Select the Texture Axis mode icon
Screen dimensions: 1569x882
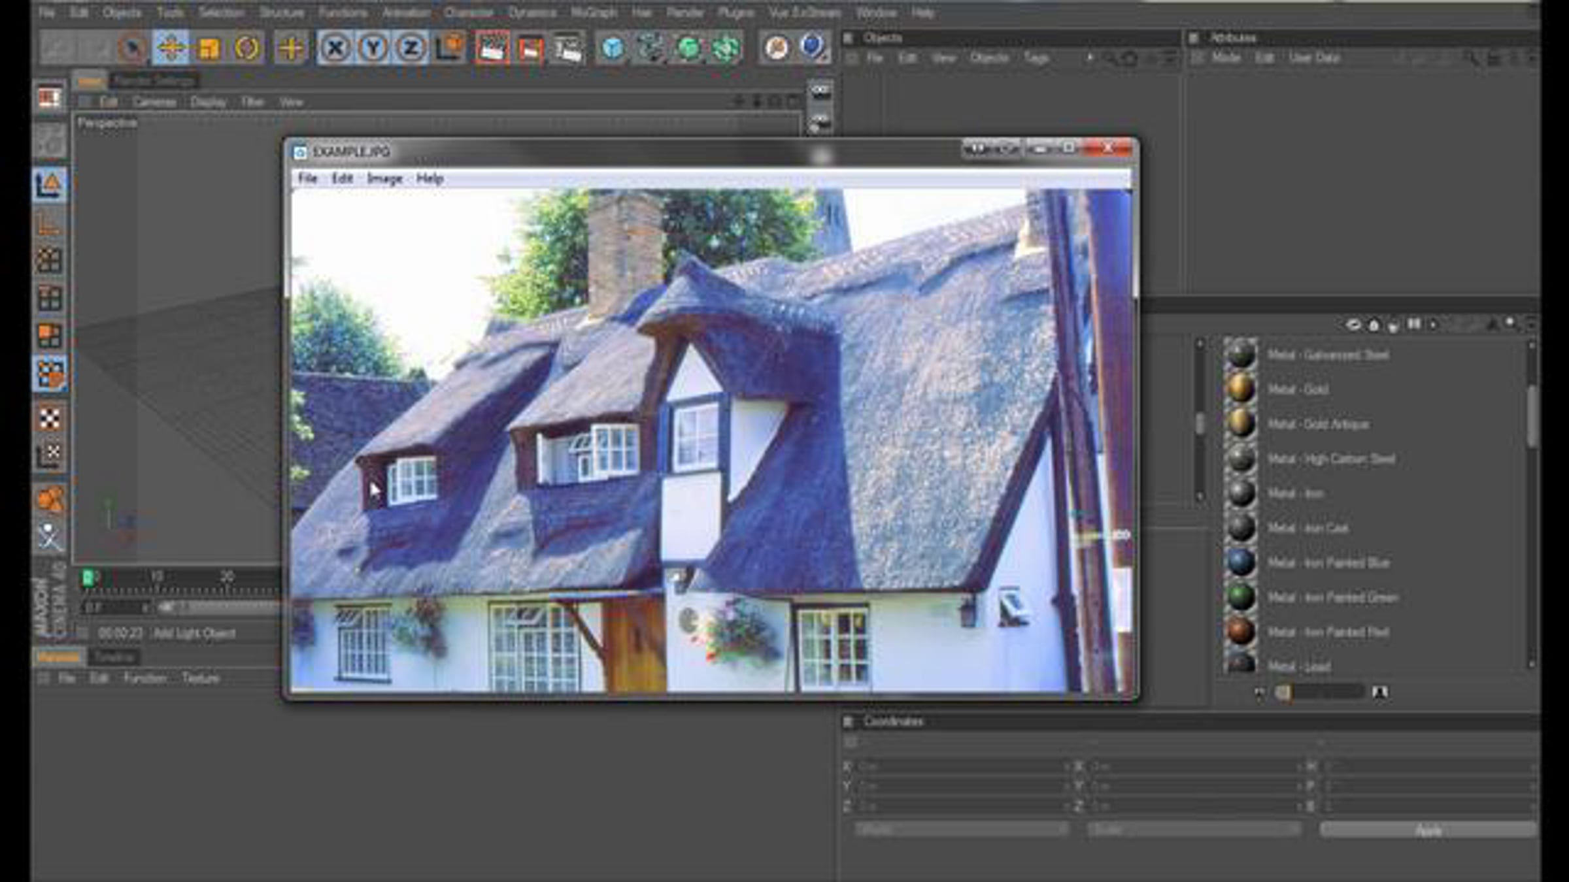tap(50, 455)
